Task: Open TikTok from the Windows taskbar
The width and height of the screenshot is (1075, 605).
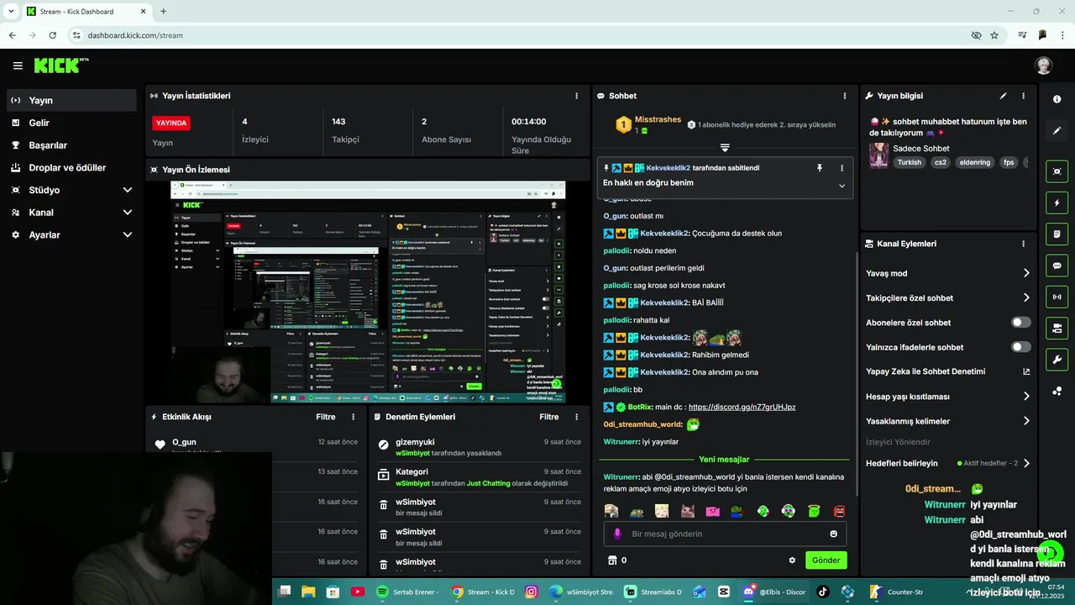Action: point(823,592)
